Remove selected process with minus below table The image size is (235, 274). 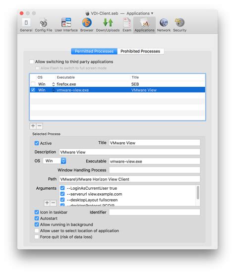[x=40, y=126]
